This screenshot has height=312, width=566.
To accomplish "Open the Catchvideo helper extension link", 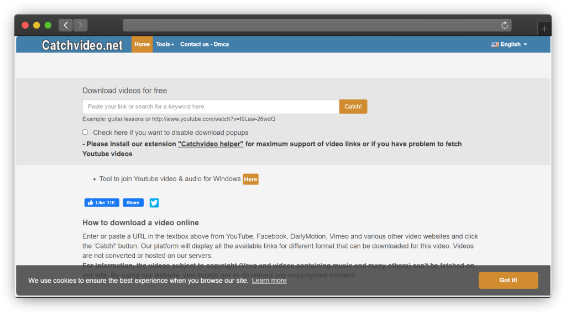I will (211, 144).
